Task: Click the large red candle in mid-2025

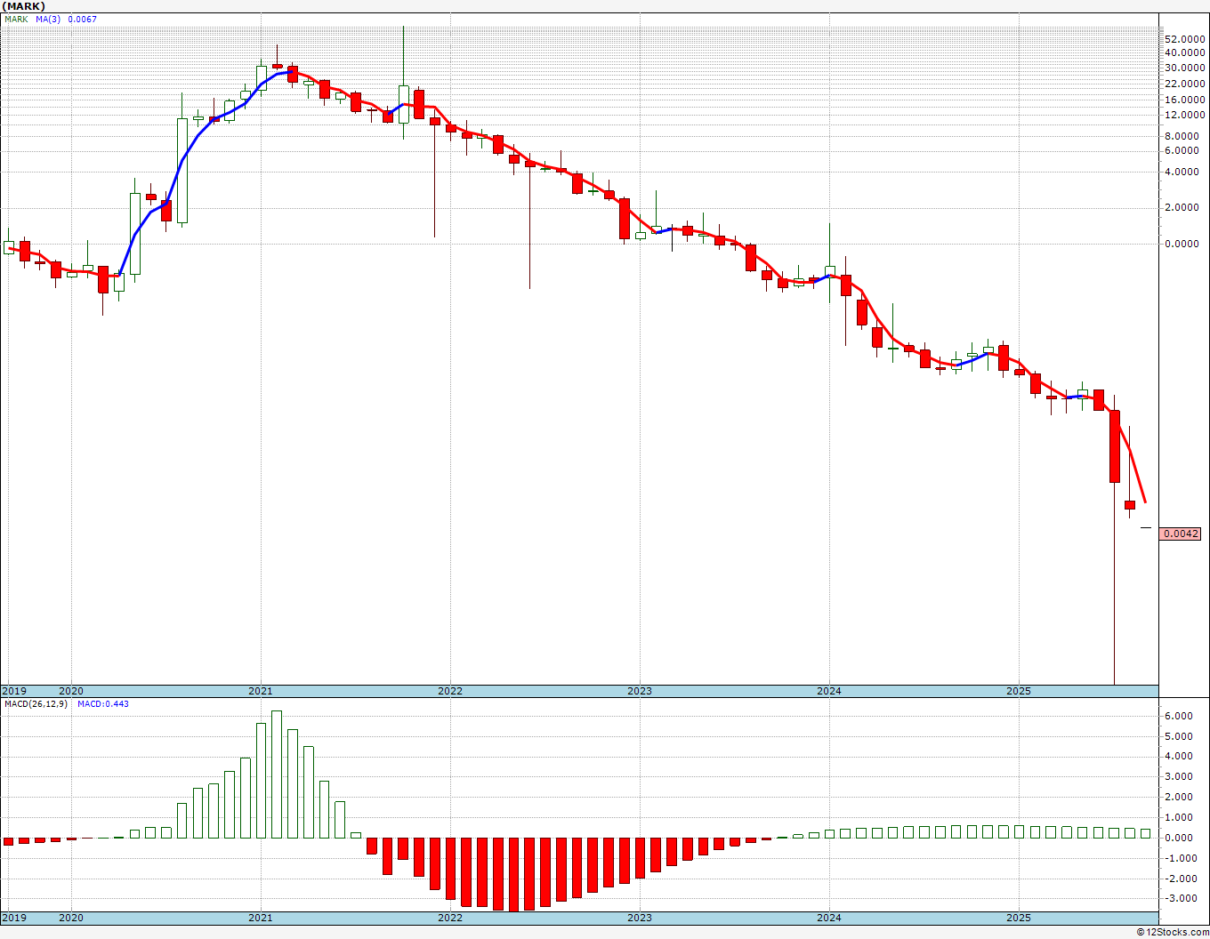Action: 1114,446
